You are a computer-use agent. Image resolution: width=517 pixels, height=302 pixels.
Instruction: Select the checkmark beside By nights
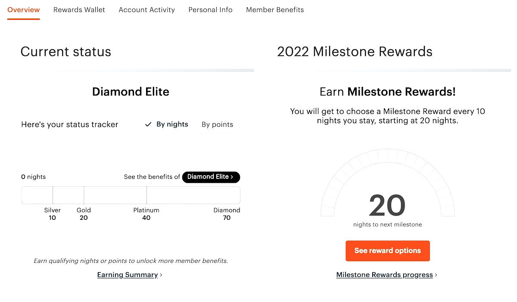148,124
